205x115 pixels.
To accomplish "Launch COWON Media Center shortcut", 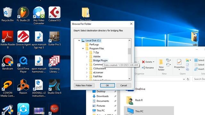I will click(x=8, y=88).
